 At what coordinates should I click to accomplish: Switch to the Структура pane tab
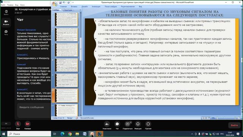(68, 10)
